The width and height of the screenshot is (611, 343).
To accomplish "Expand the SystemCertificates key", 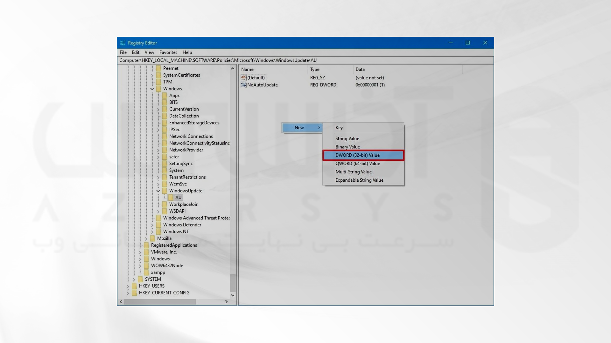I will (x=152, y=75).
